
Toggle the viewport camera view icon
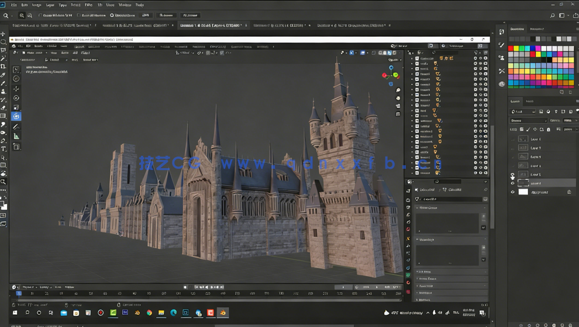398,106
